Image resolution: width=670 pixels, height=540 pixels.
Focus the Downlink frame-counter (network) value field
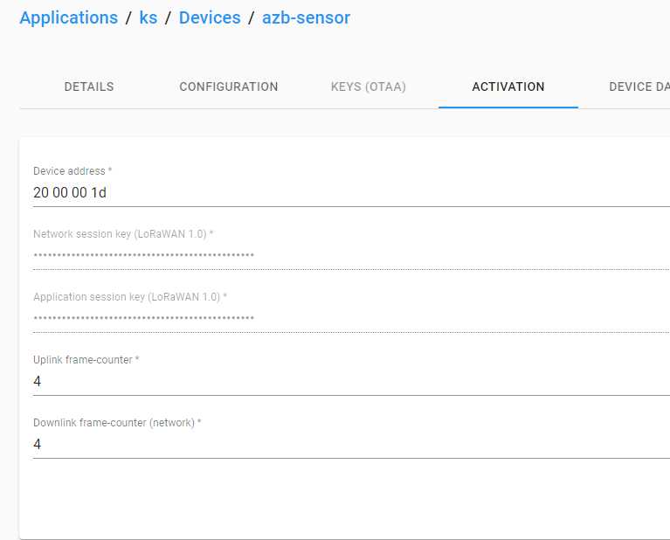351,444
